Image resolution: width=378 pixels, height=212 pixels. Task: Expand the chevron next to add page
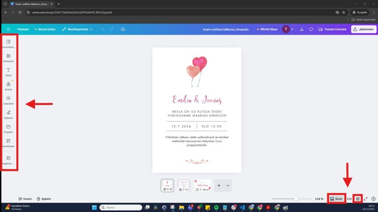coord(228,185)
